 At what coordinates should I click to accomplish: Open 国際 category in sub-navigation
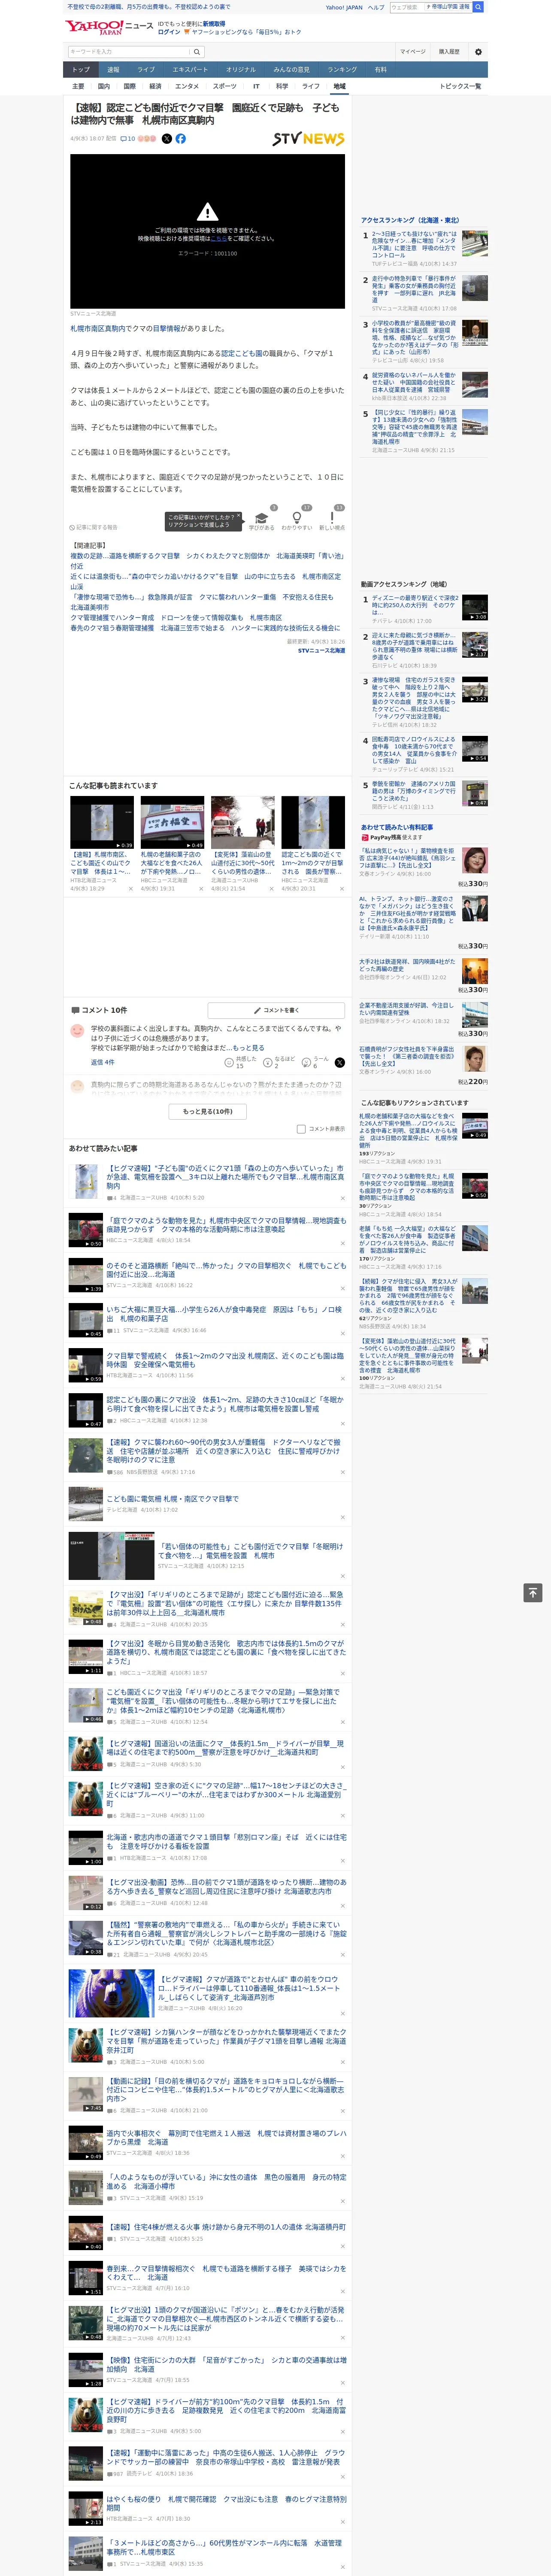(x=129, y=86)
